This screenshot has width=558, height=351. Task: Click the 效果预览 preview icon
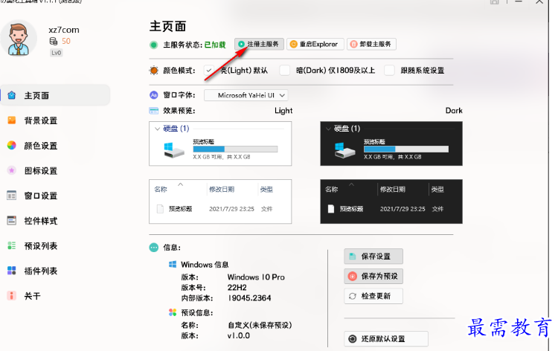[x=154, y=111]
